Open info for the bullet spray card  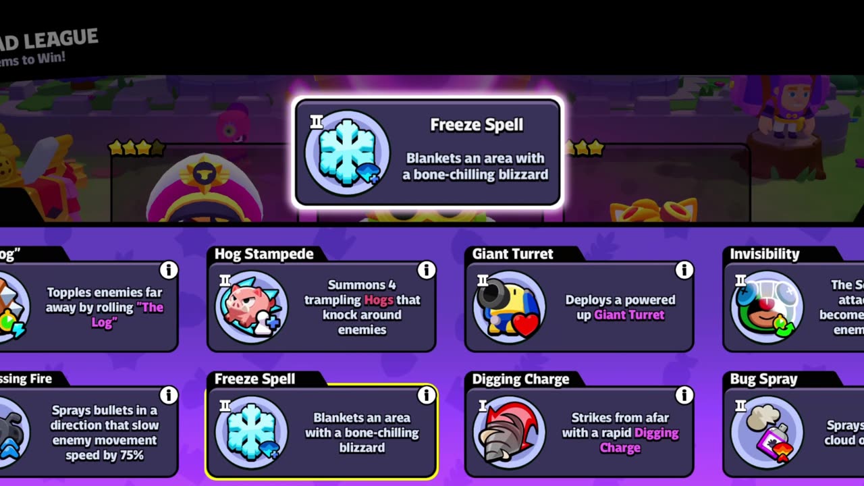(x=168, y=395)
